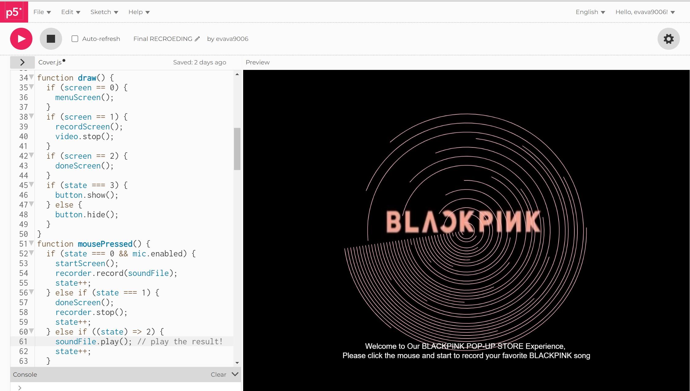Open the Help menu

point(139,12)
